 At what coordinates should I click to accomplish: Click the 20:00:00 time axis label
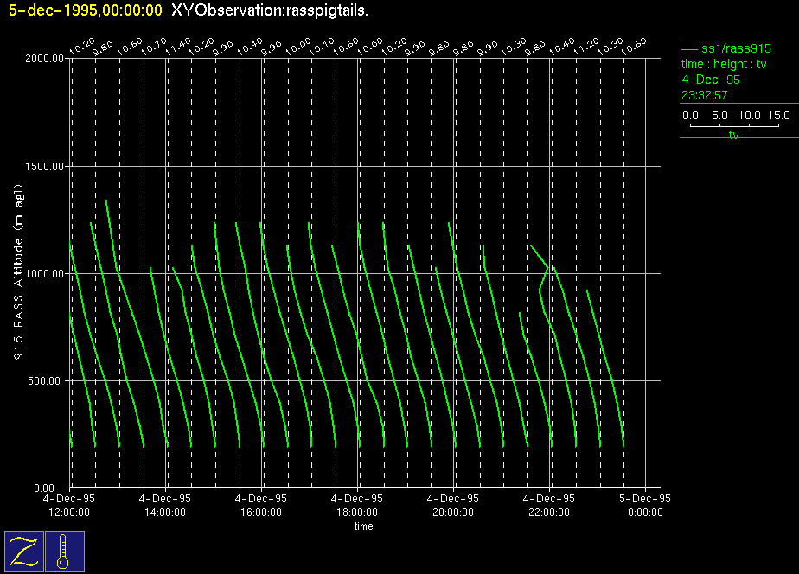(453, 512)
